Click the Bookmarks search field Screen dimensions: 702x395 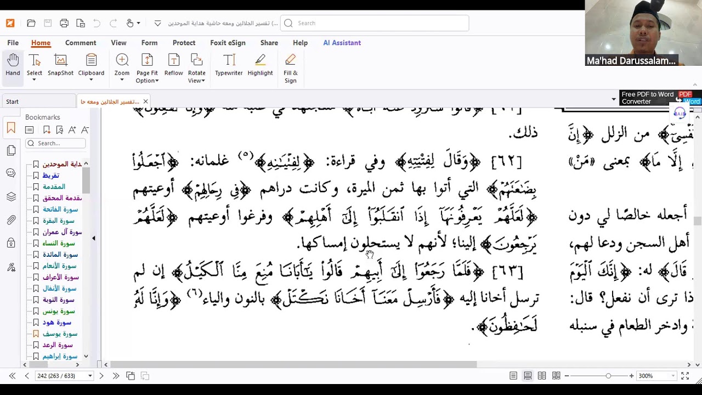click(55, 143)
